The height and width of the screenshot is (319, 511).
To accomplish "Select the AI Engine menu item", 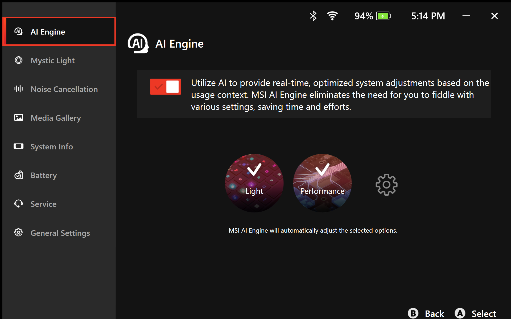I will 48,32.
